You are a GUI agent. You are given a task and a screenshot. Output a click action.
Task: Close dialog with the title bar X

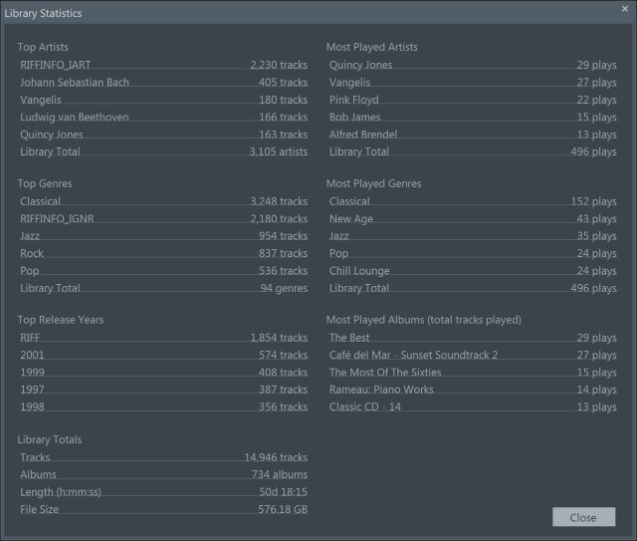tap(624, 9)
